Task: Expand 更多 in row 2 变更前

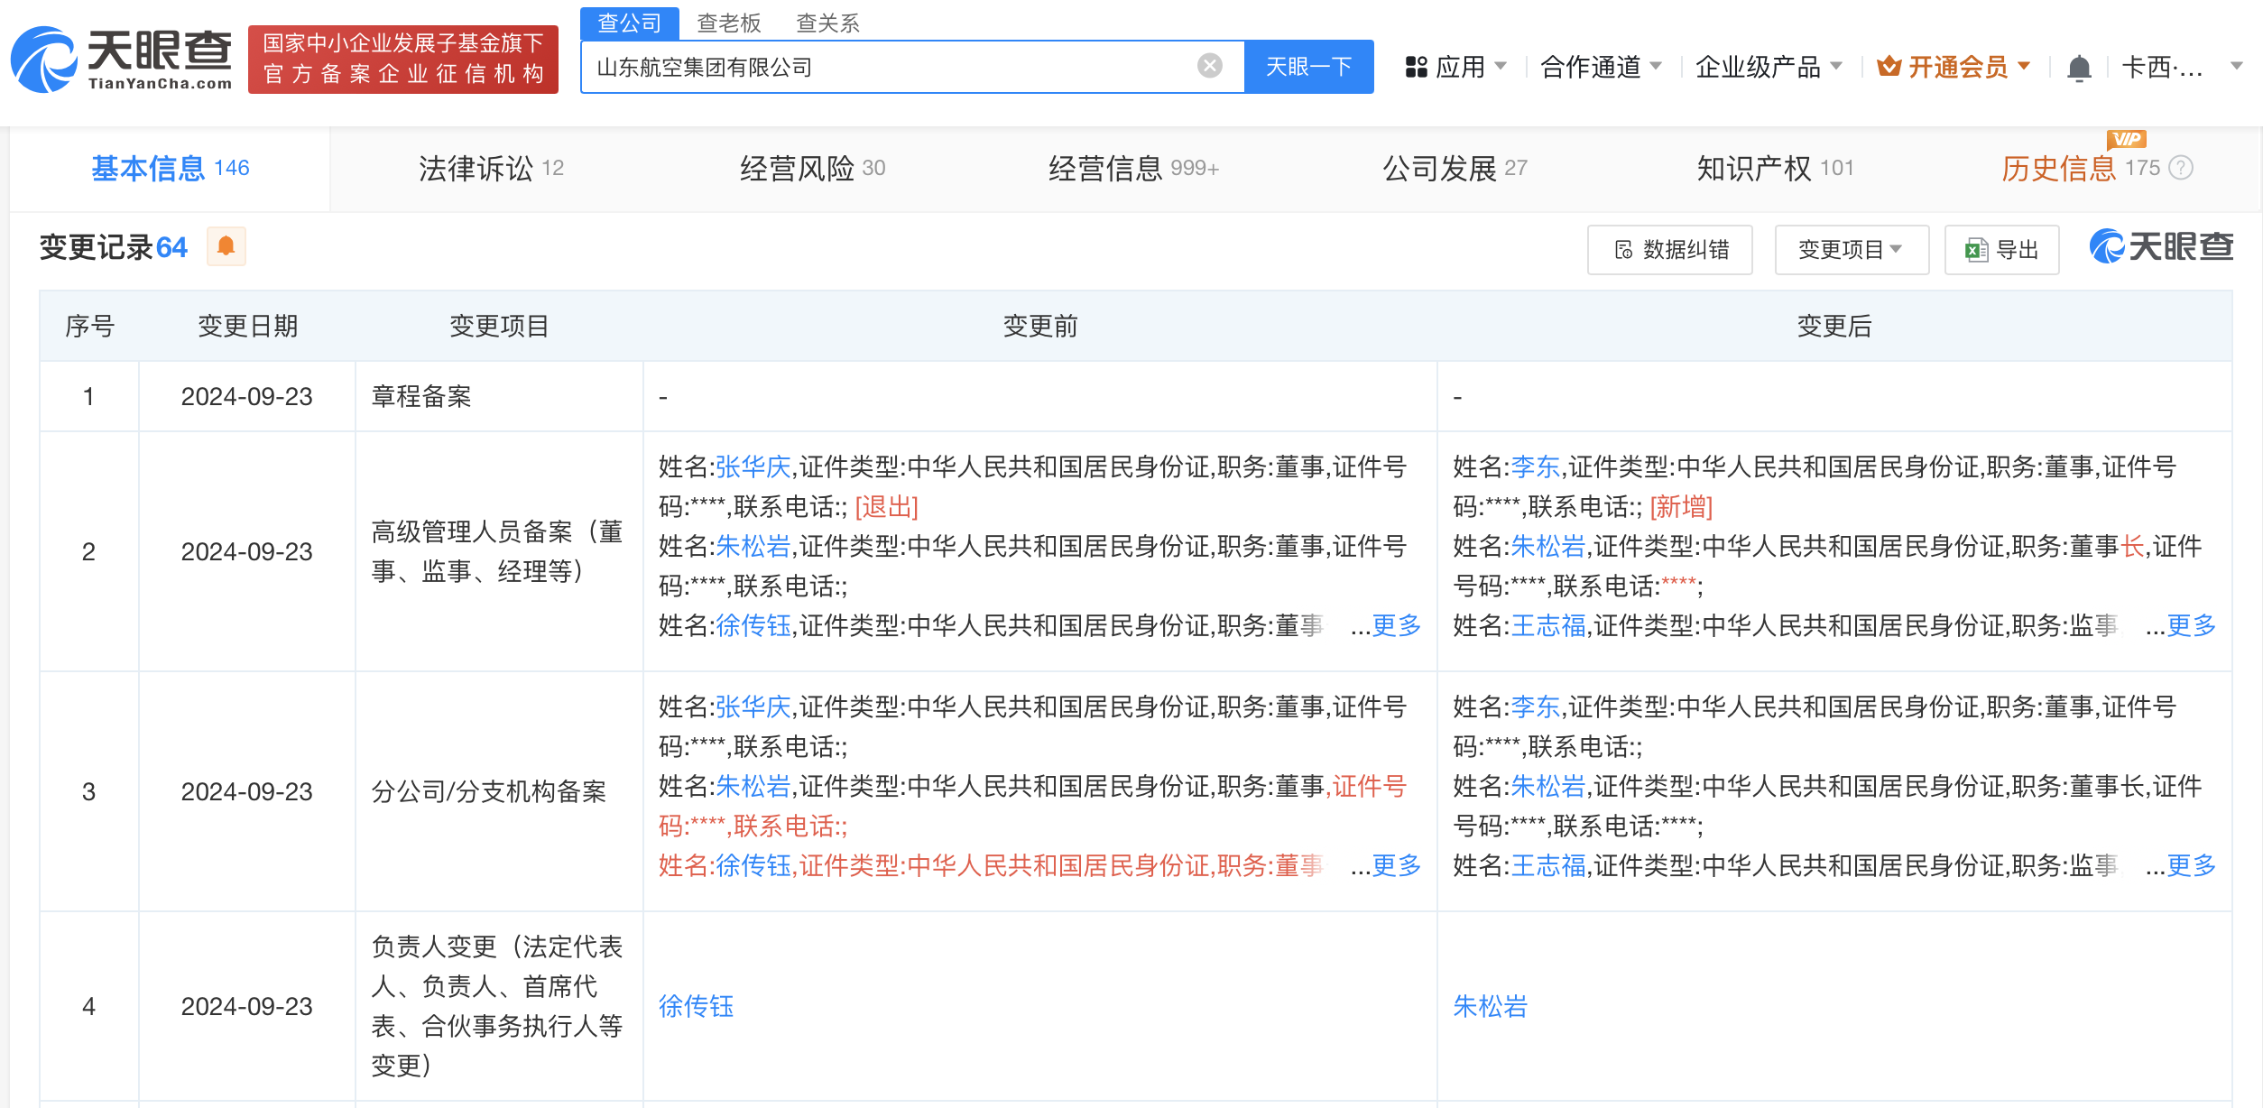Action: 1396,626
